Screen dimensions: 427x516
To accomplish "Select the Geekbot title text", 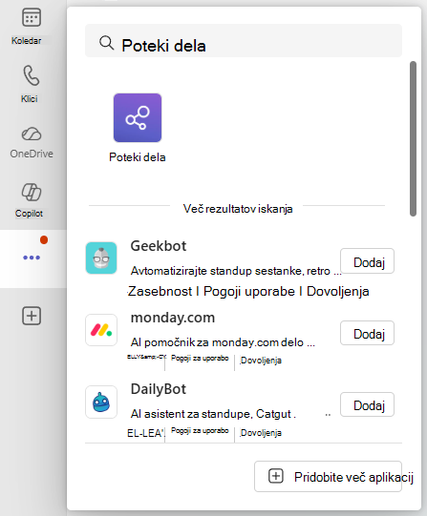I will pos(159,246).
